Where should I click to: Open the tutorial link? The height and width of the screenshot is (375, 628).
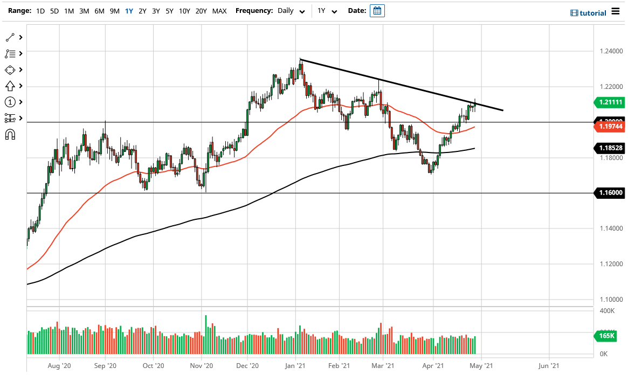pyautogui.click(x=588, y=13)
